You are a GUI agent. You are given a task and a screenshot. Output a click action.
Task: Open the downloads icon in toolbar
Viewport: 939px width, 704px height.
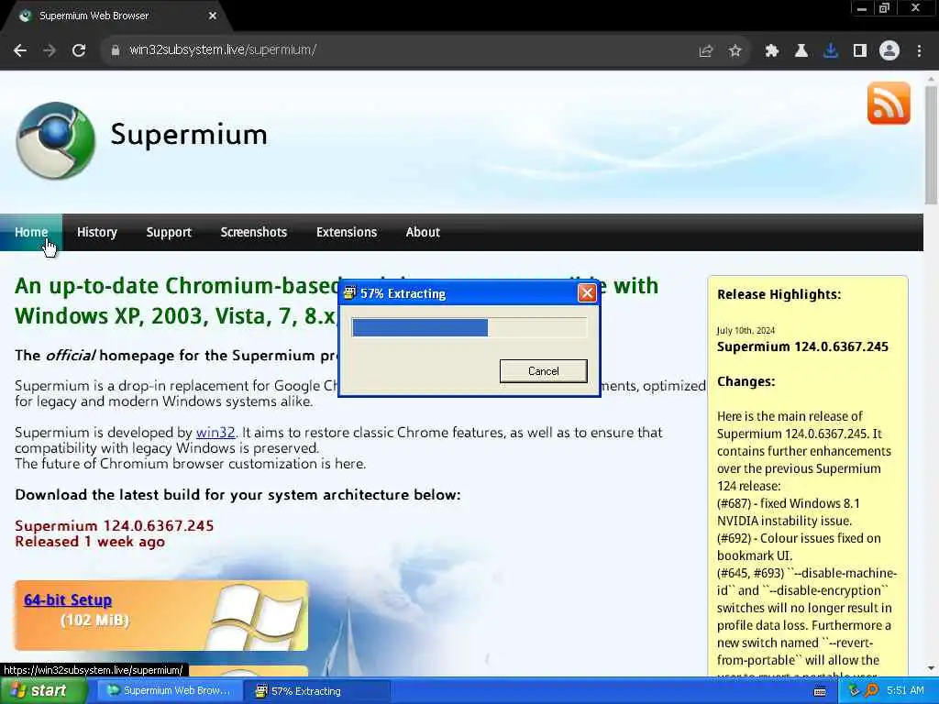click(x=831, y=51)
